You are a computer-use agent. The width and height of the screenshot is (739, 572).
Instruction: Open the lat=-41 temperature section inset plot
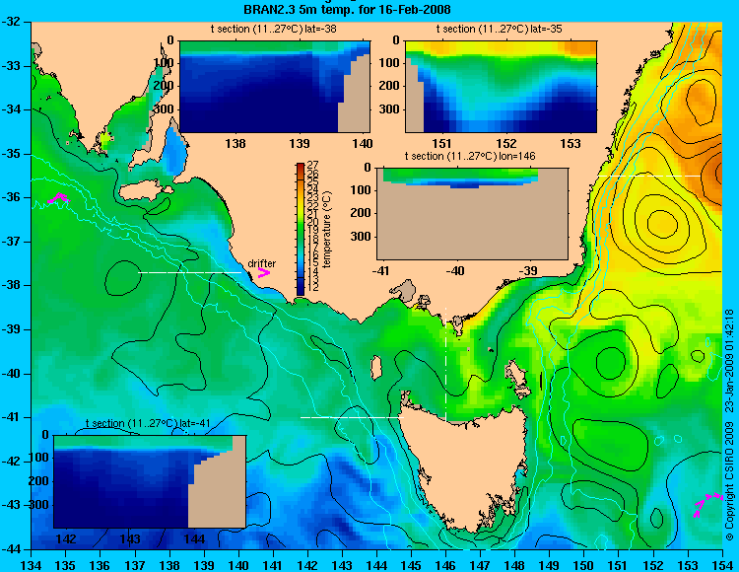tap(150, 481)
